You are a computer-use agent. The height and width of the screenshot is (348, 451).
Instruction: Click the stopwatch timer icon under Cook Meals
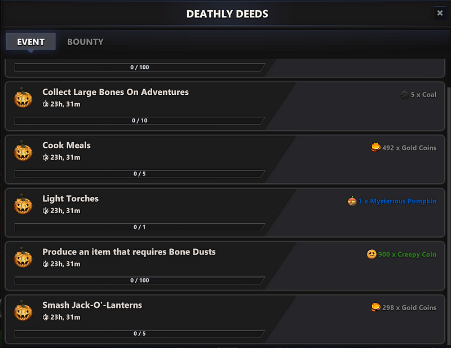46,157
